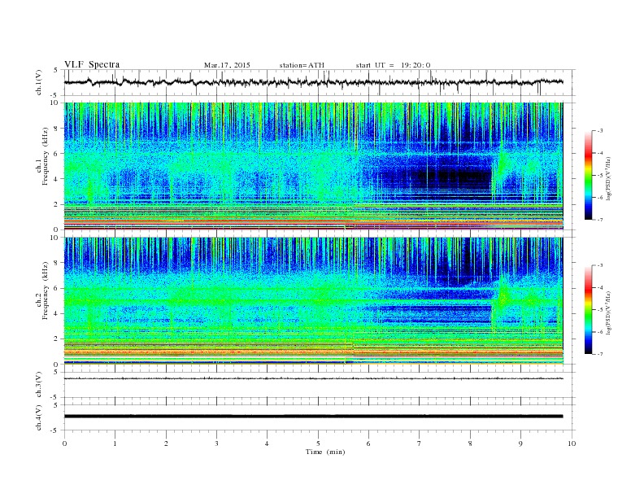Viewport: 644px width, 498px height.
Task: Click time axis tick label "8"
Action: coord(470,443)
